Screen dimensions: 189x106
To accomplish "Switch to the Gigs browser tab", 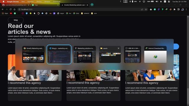I will click(x=45, y=5).
